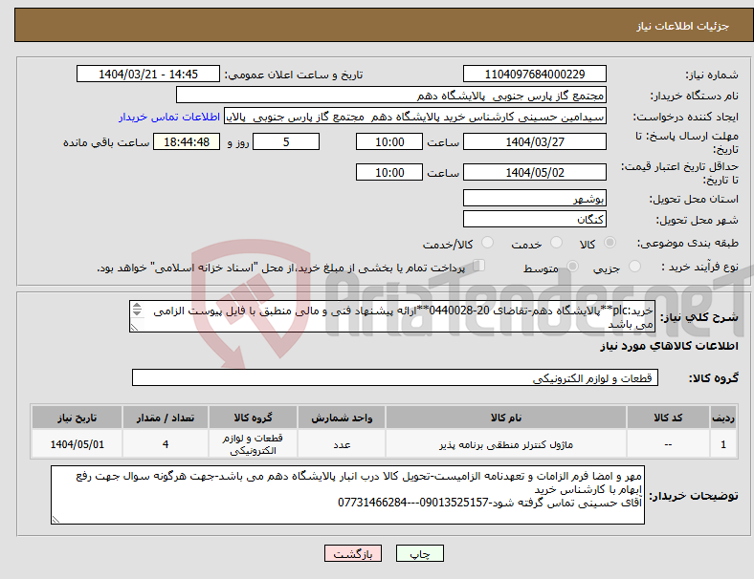
Task: Click the تاریخ نیاز column header
Action: coord(77,418)
